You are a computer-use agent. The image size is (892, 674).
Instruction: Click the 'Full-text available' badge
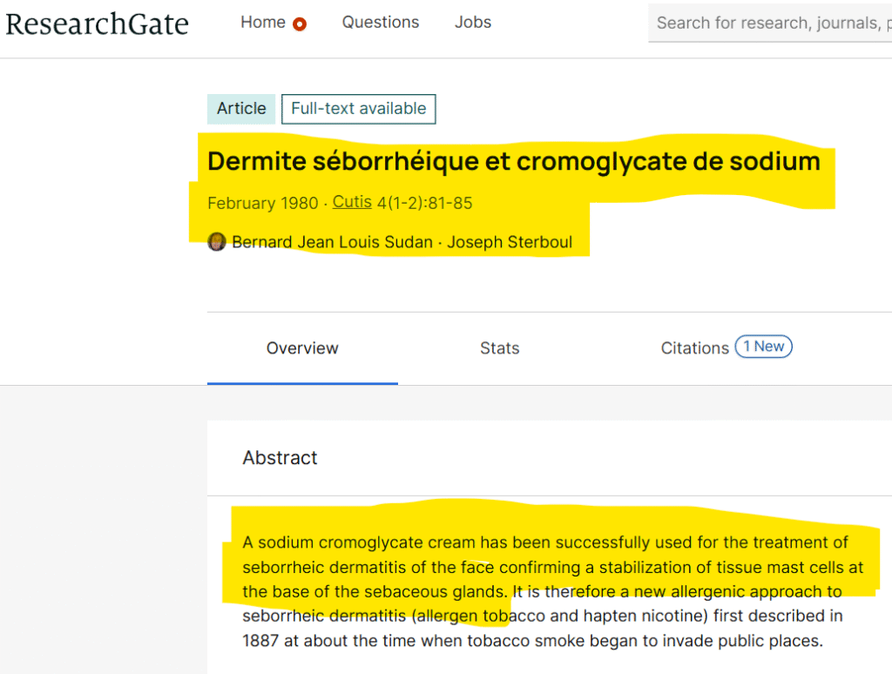click(358, 109)
